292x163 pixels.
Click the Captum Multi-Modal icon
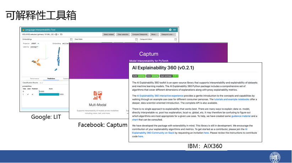(98, 95)
